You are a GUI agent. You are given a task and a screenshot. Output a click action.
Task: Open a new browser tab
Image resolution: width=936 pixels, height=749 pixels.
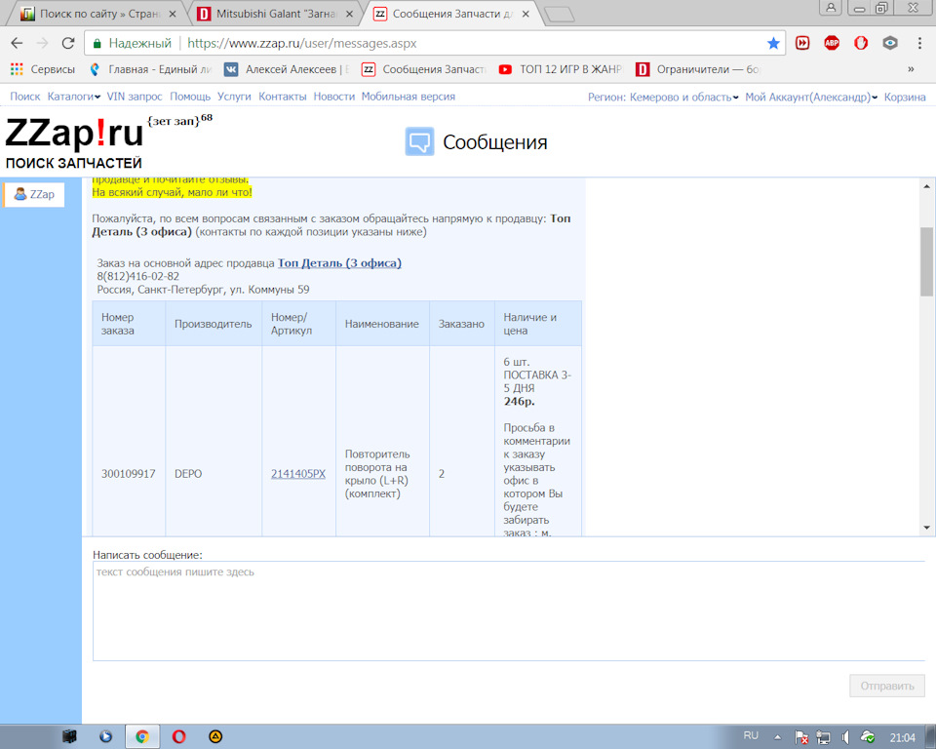[x=560, y=15]
